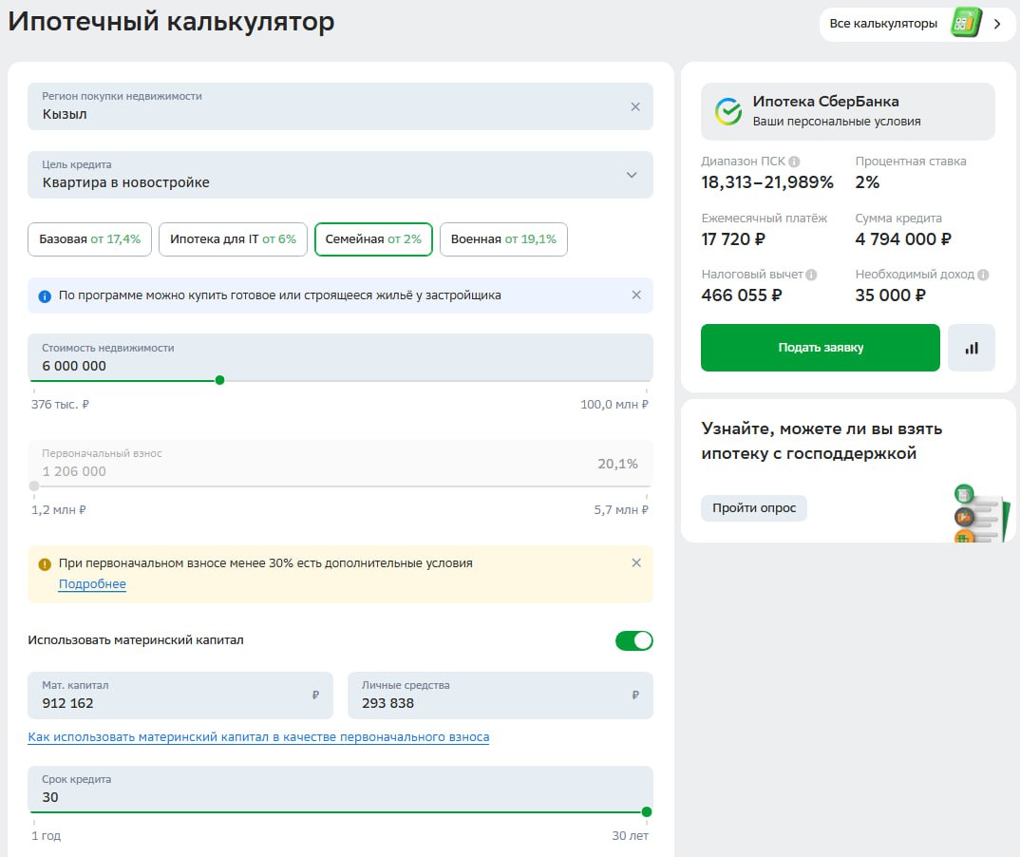Expand the Цель кредита dropdown
The height and width of the screenshot is (857, 1020).
(632, 175)
